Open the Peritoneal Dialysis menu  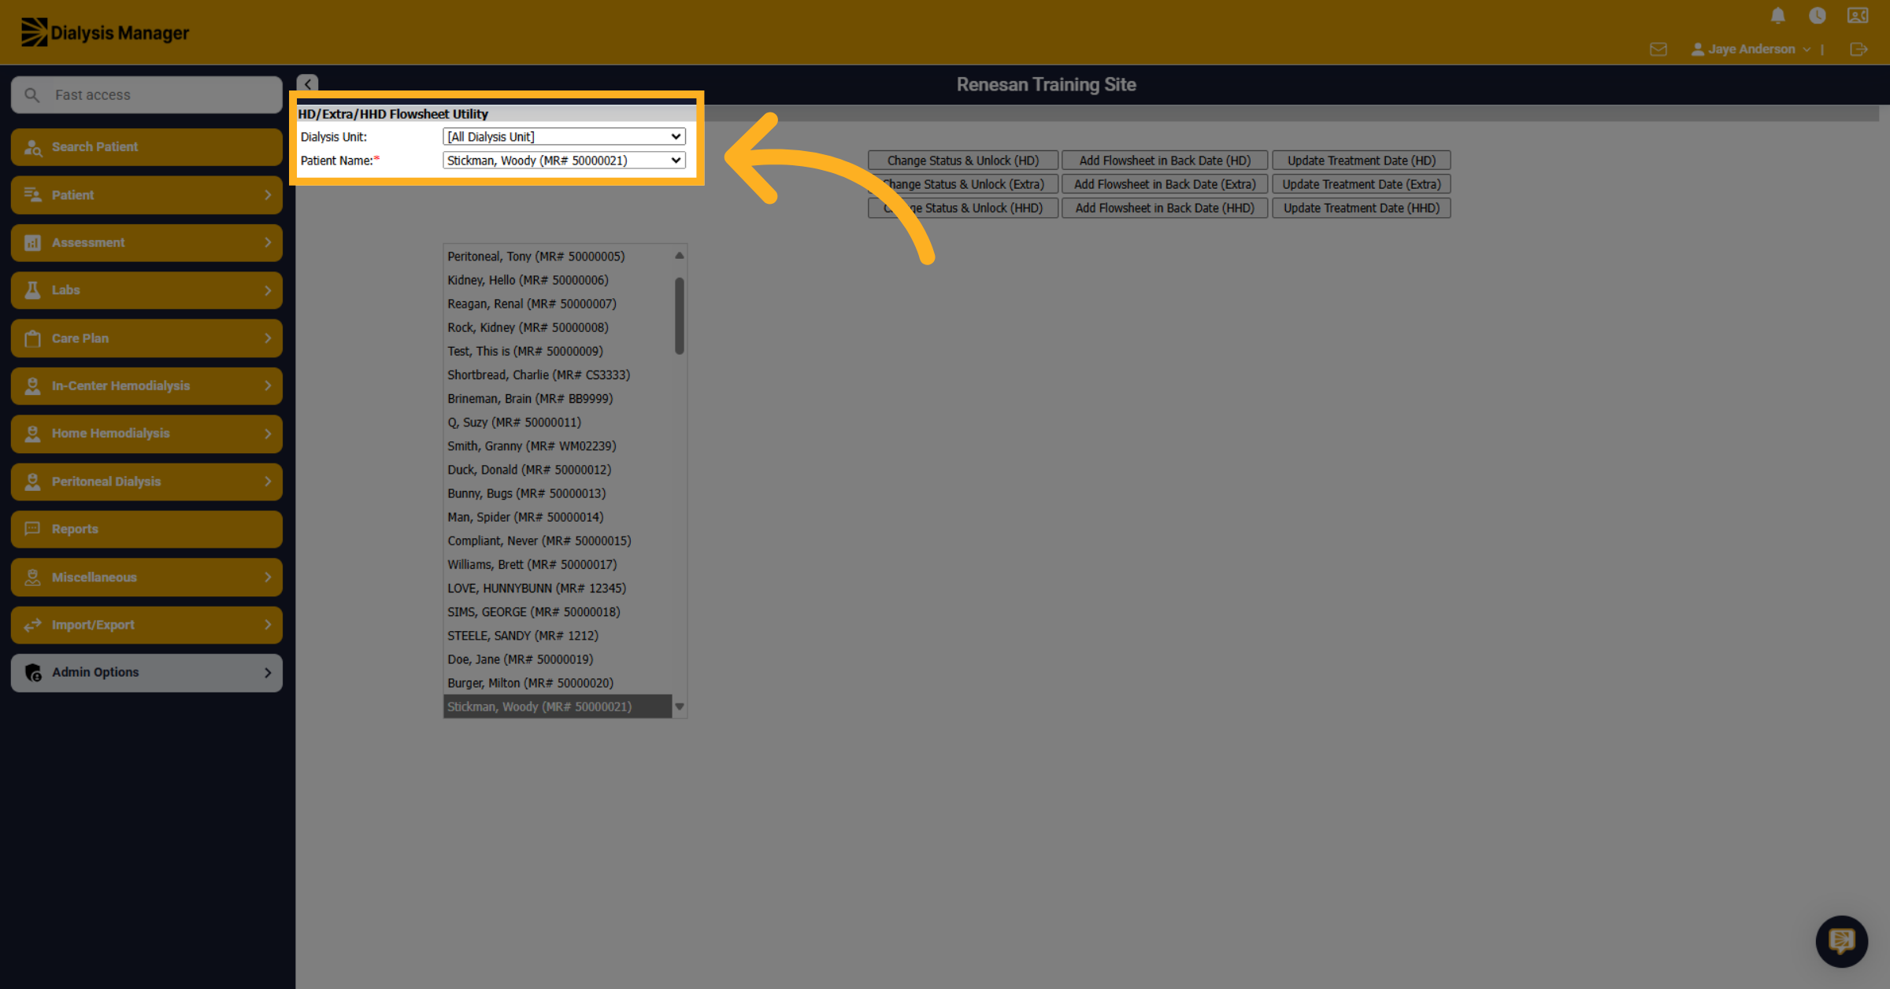click(x=146, y=482)
